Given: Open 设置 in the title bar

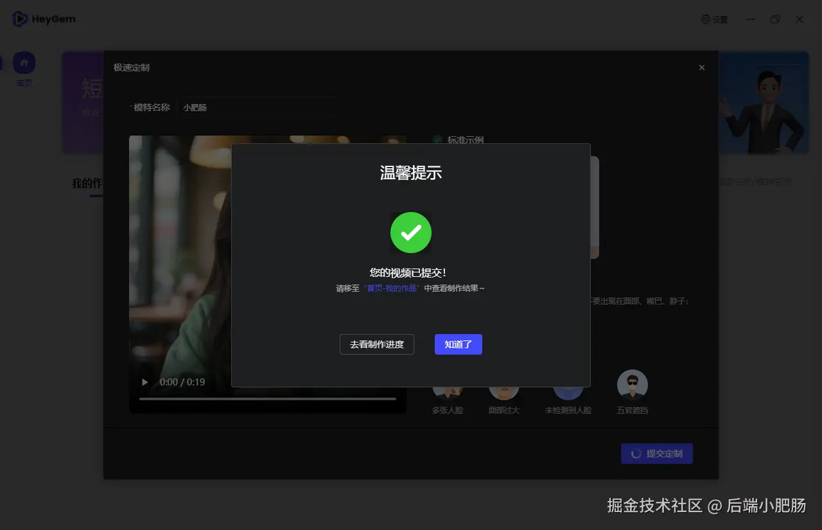Looking at the screenshot, I should click(x=715, y=19).
